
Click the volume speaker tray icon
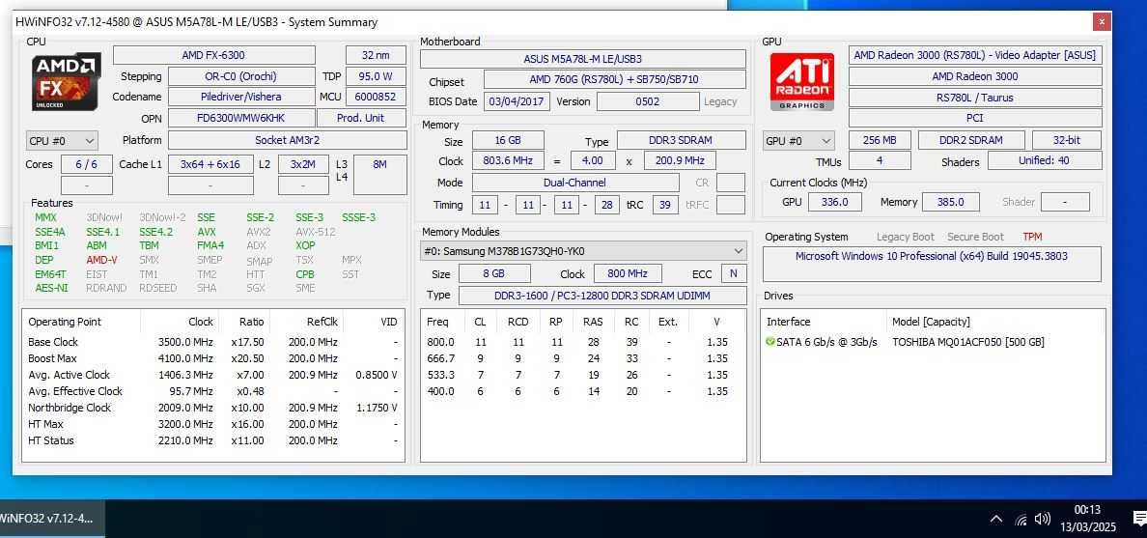[x=1043, y=519]
